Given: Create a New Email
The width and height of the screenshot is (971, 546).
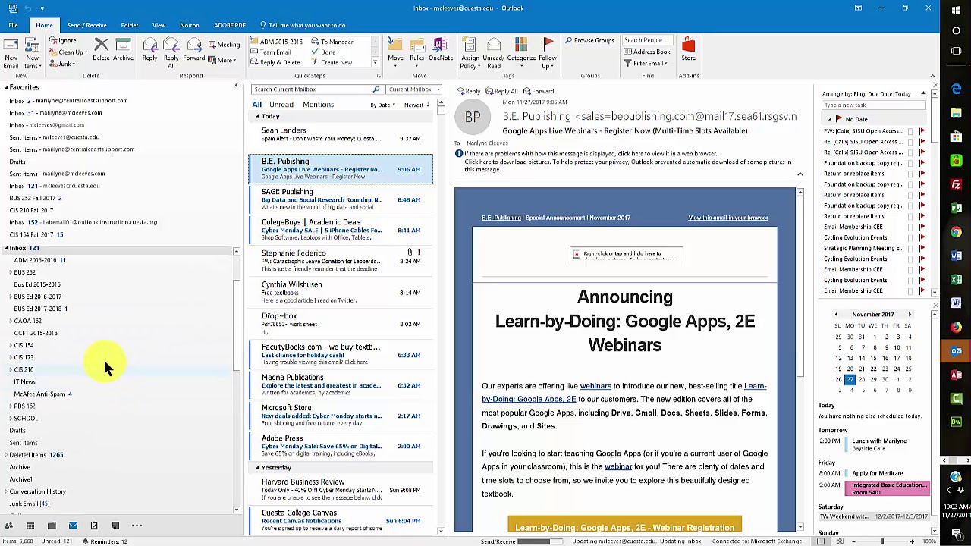Looking at the screenshot, I should 11,52.
